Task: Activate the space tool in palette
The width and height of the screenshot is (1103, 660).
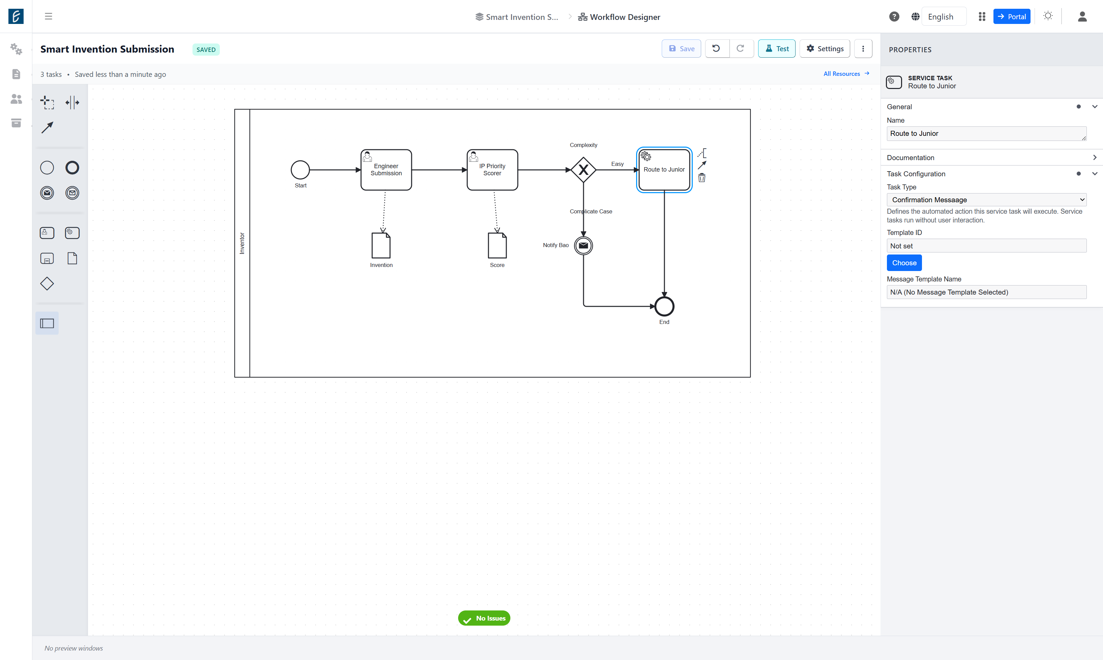Action: click(72, 102)
